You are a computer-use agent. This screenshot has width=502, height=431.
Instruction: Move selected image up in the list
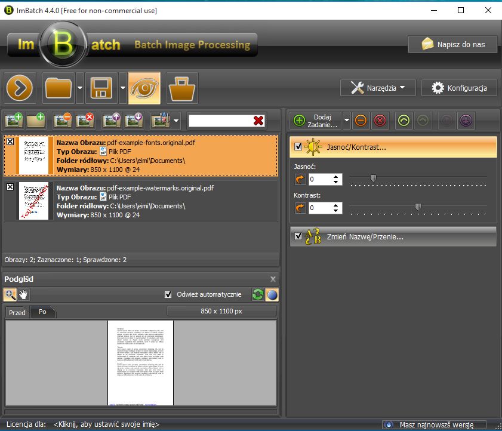[x=112, y=121]
